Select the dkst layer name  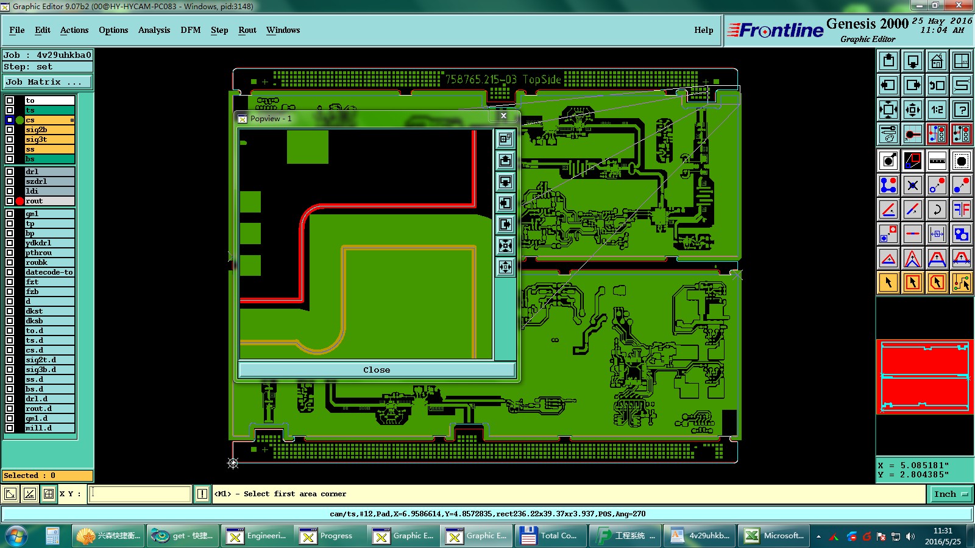point(49,311)
